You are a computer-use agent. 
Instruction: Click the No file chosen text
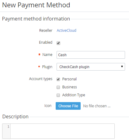(97, 106)
